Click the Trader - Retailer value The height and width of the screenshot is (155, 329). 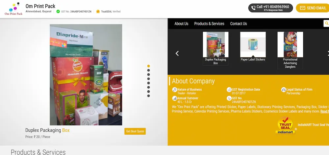click(x=187, y=93)
